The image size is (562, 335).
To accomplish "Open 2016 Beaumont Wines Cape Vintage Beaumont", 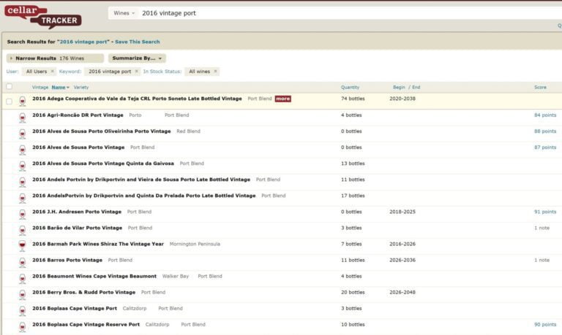I will [x=94, y=276].
